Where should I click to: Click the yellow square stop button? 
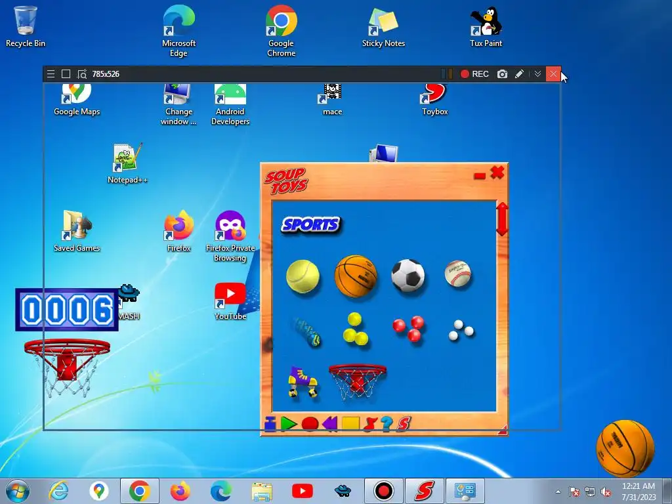pos(350,424)
